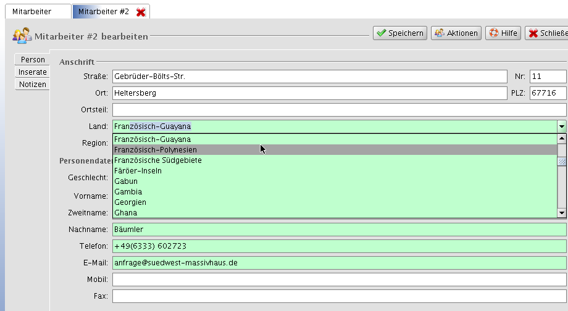The image size is (568, 311).
Task: Click the Straße input field
Action: (x=309, y=77)
